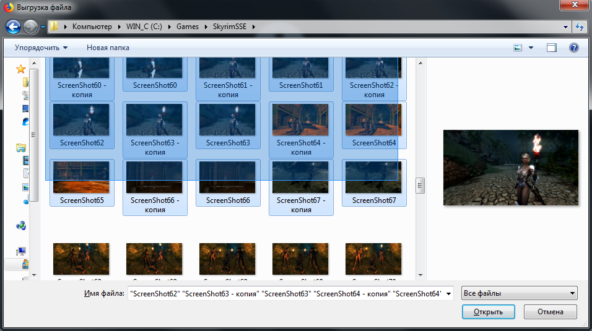Open the view options dropdown arrow

pyautogui.click(x=531, y=48)
